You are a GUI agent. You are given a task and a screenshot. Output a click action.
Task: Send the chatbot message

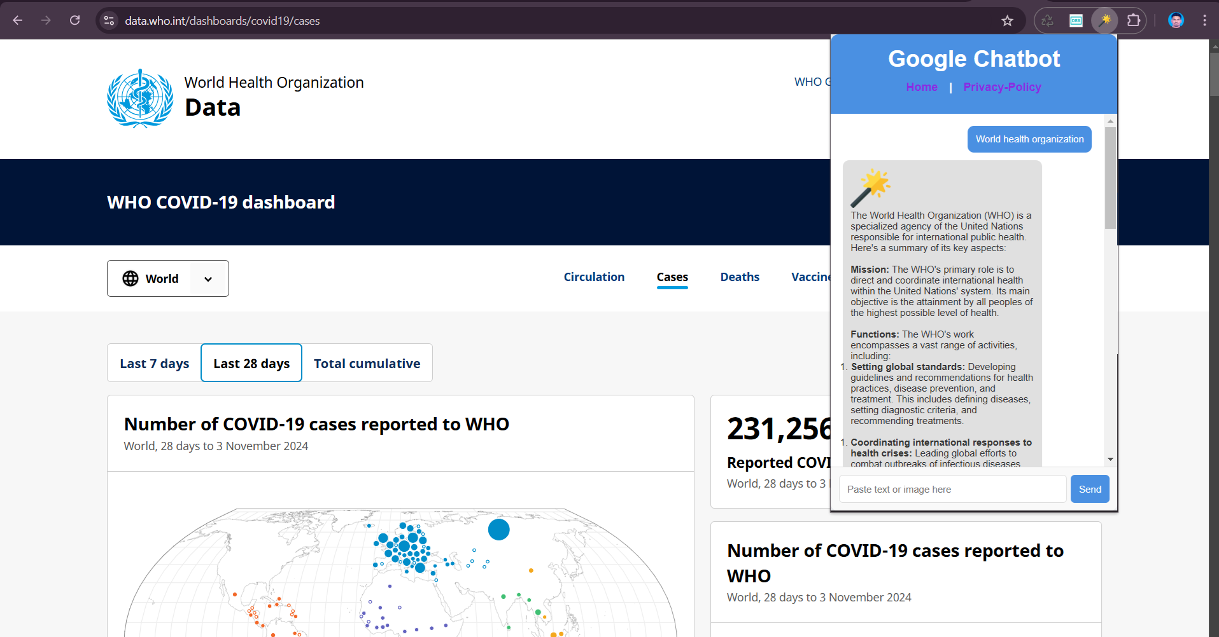[1090, 489]
